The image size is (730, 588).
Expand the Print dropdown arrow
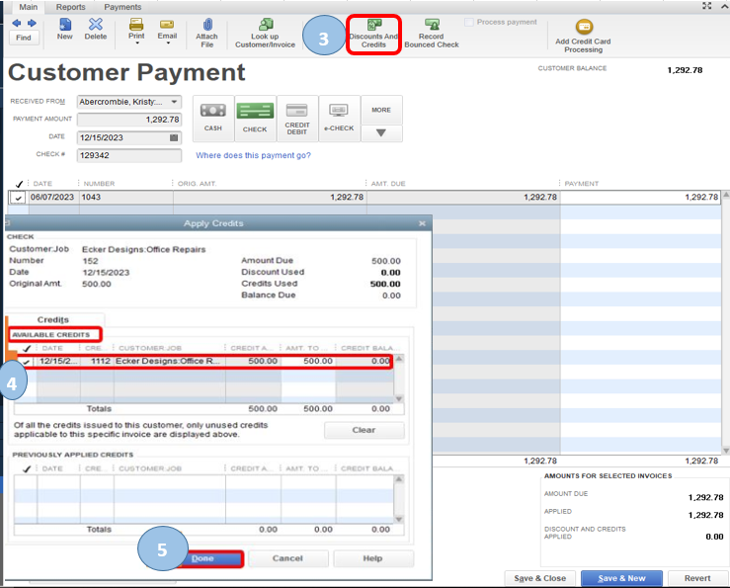136,44
